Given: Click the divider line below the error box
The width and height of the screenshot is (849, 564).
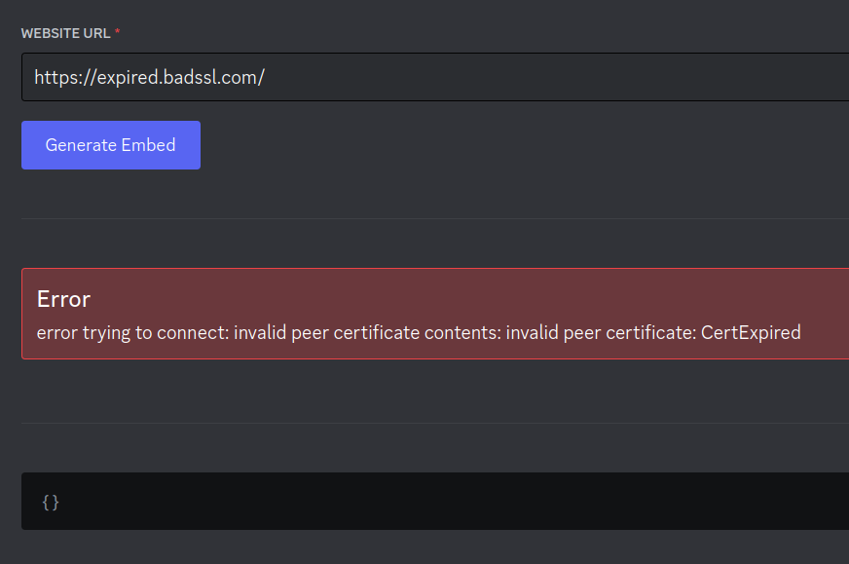Looking at the screenshot, I should point(434,424).
